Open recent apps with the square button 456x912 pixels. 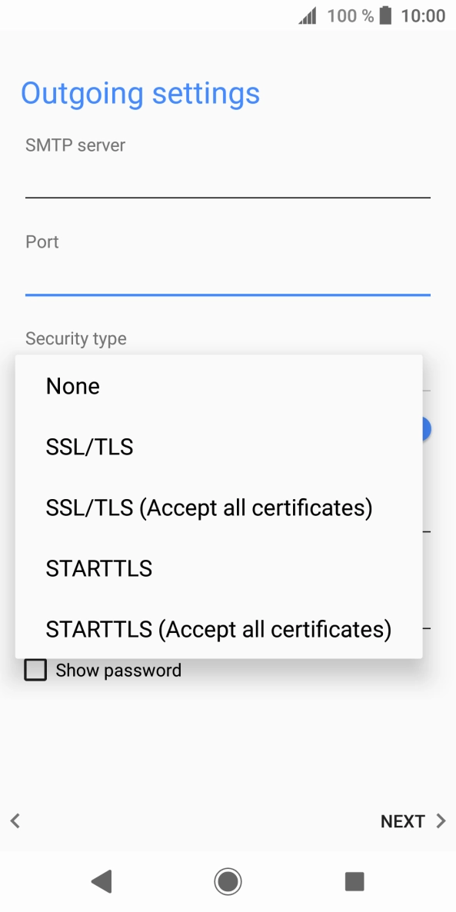(x=354, y=881)
